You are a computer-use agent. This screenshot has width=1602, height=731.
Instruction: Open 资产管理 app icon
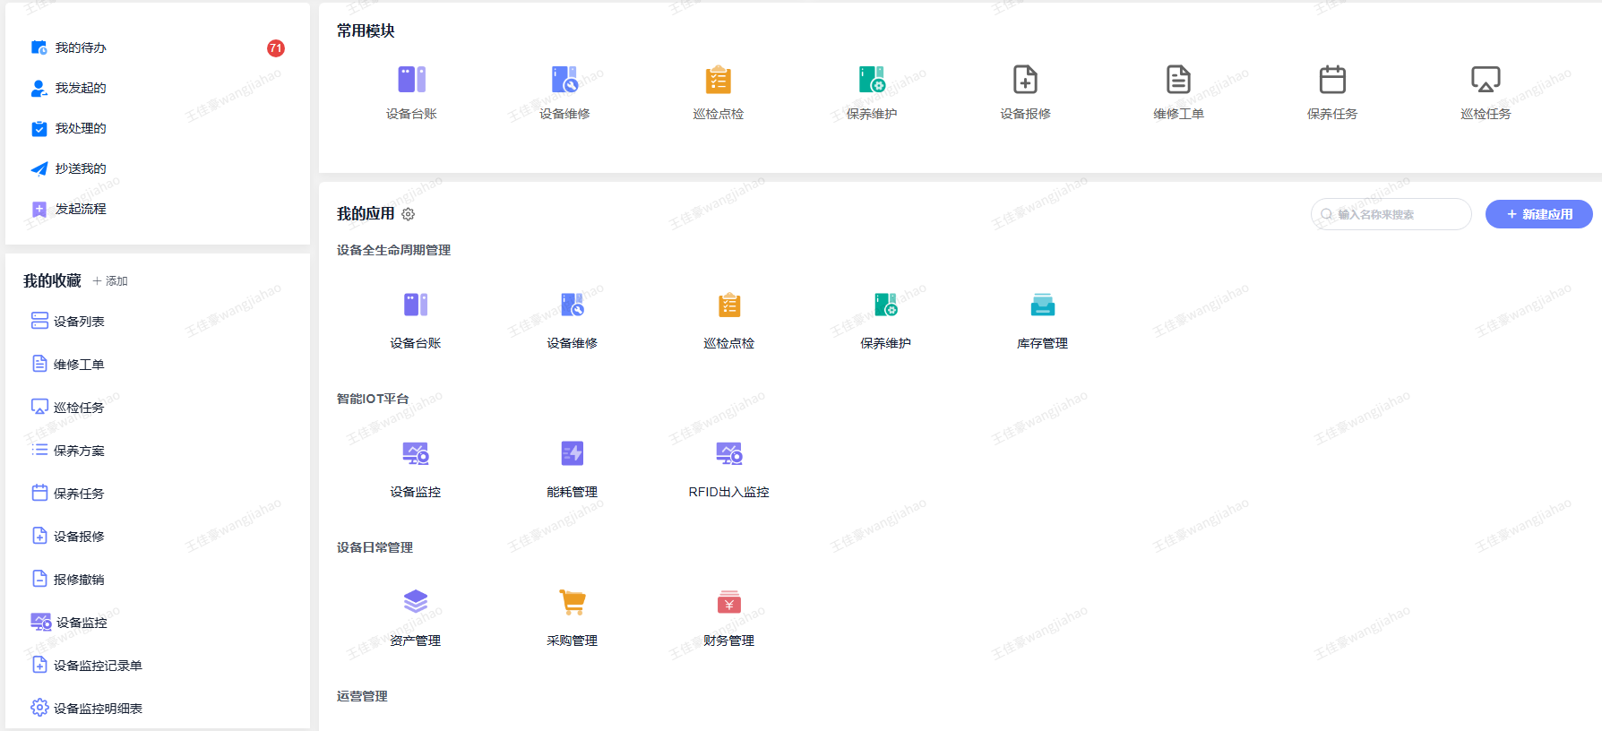(415, 603)
